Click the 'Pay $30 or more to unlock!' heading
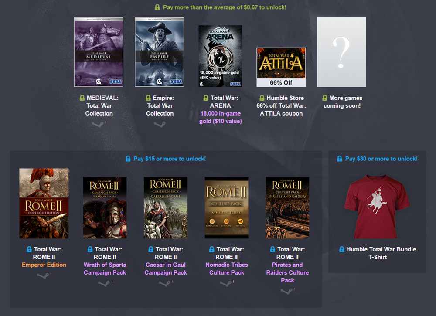The height and width of the screenshot is (316, 436). tap(381, 159)
